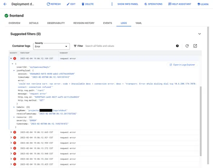Switch to the YAML tab

click(139, 23)
